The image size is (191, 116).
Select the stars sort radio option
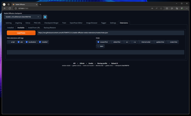tap(98, 46)
